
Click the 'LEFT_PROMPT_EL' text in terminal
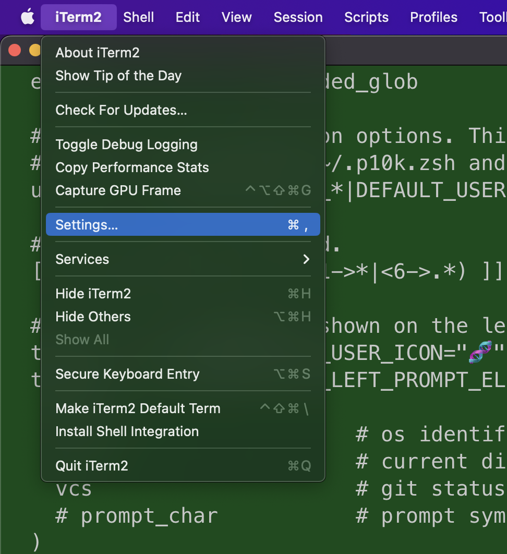418,380
